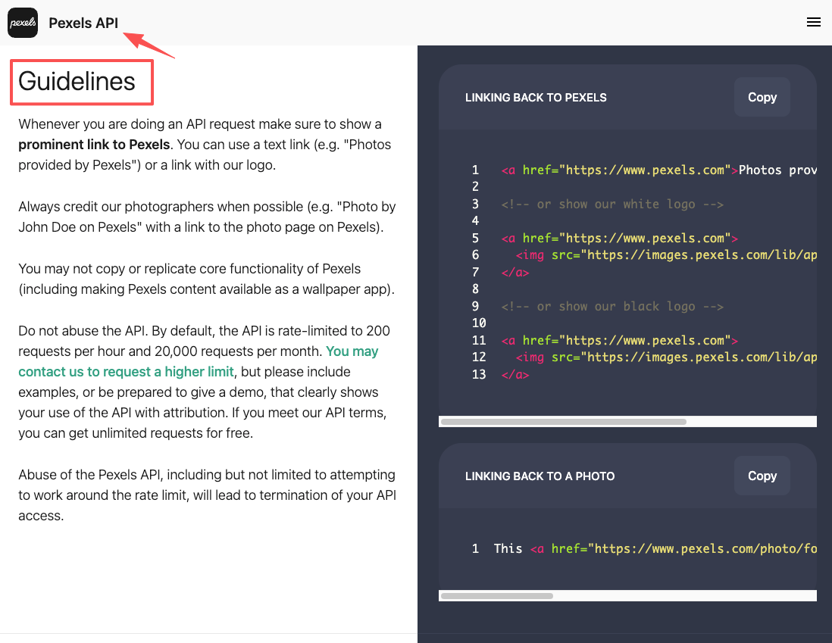Click the 'Do not abuse the API' sentence
The height and width of the screenshot is (643, 832).
(83, 330)
